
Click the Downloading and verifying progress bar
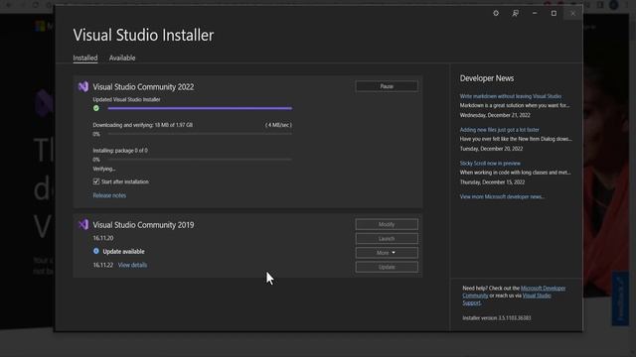tap(200, 134)
